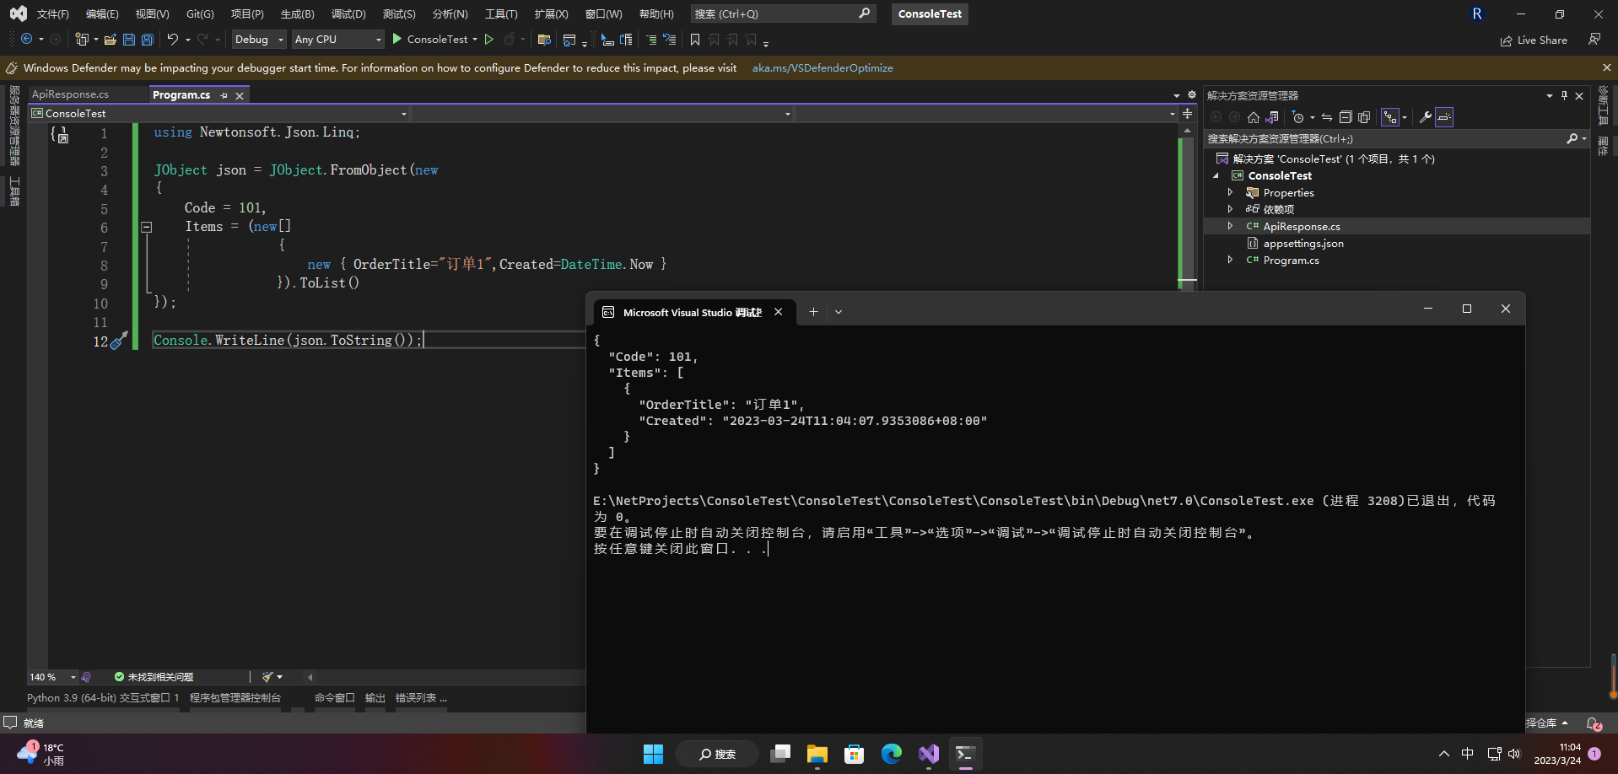1618x774 pixels.
Task: Toggle pin on the Program.cs tab
Action: (x=224, y=95)
